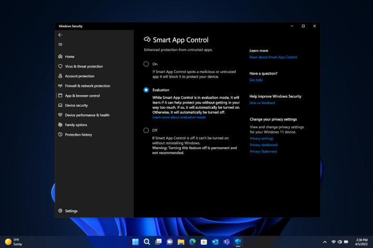Viewport: 373px width, 248px height.
Task: Click the Settings gear icon in sidebar
Action: pyautogui.click(x=61, y=211)
